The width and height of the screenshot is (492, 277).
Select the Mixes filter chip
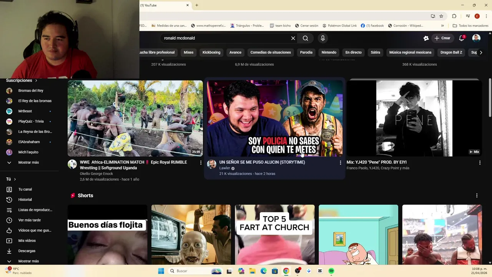click(x=188, y=52)
